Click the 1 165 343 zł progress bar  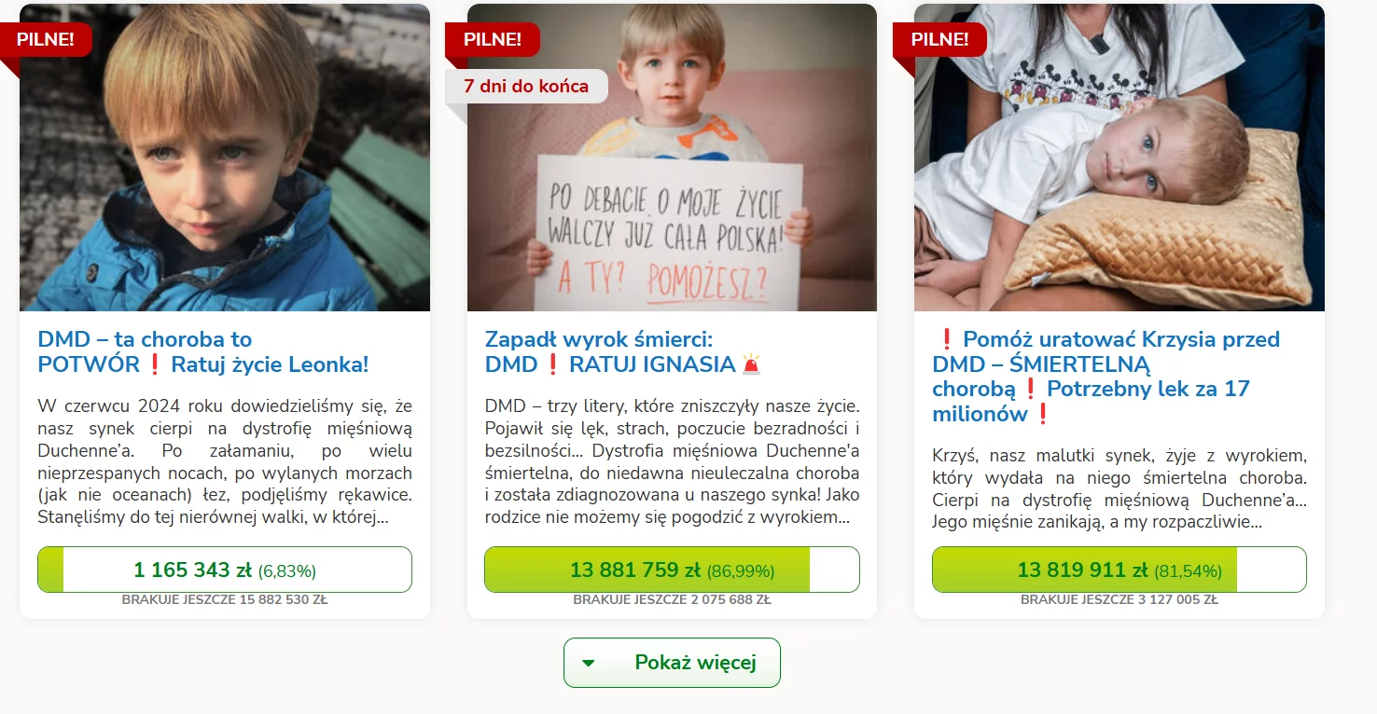[x=225, y=570]
